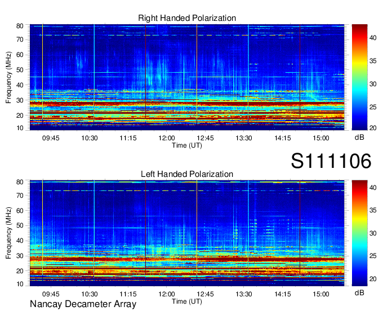Click the "Left Handed Polarization" title
Image resolution: width=383 pixels, height=311 pixels.
tap(187, 174)
